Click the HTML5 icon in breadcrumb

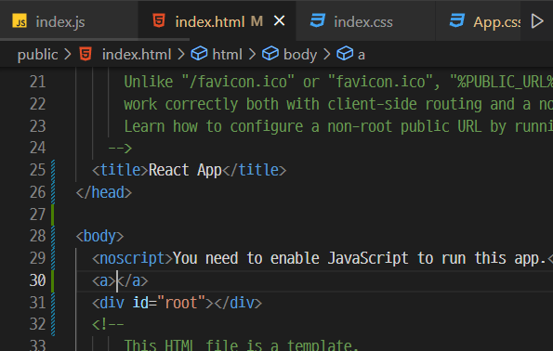(86, 54)
